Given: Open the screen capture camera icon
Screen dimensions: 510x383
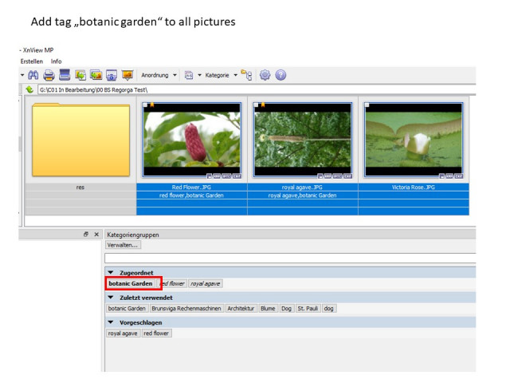Looking at the screenshot, I should [x=112, y=75].
